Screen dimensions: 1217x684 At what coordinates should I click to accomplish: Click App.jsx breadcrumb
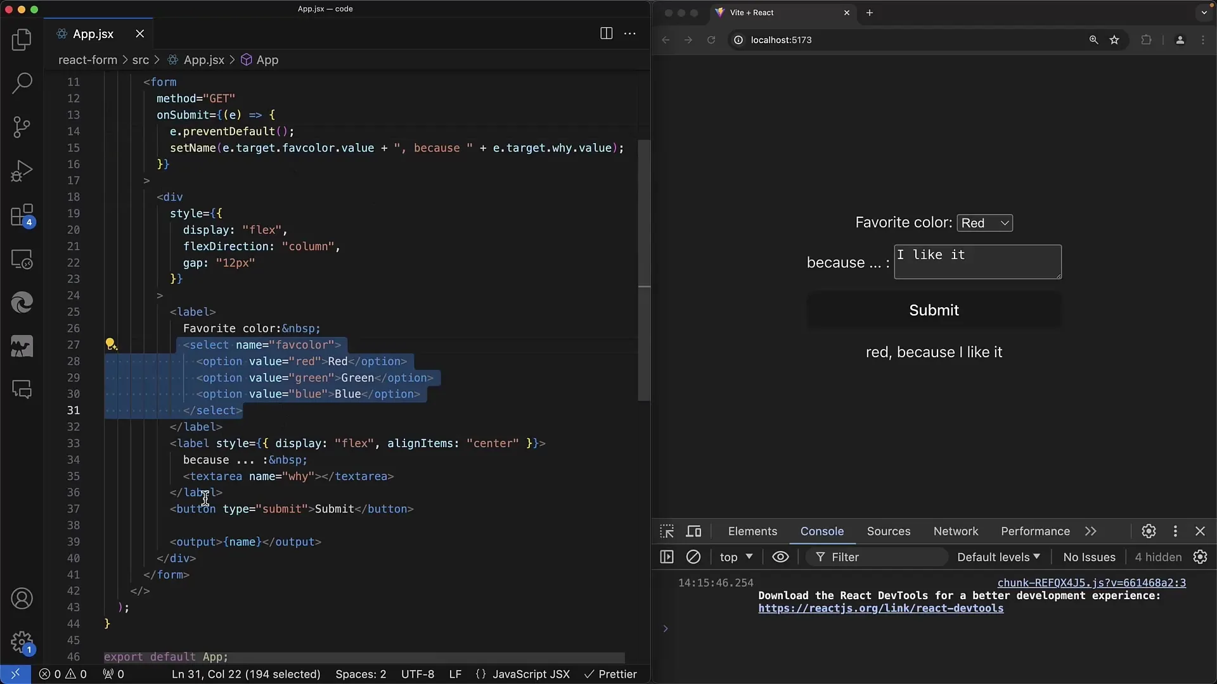click(196, 60)
